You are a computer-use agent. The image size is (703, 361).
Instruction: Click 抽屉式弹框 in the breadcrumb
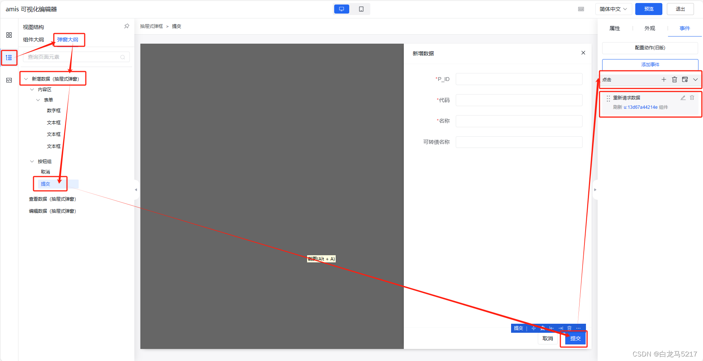tap(151, 26)
